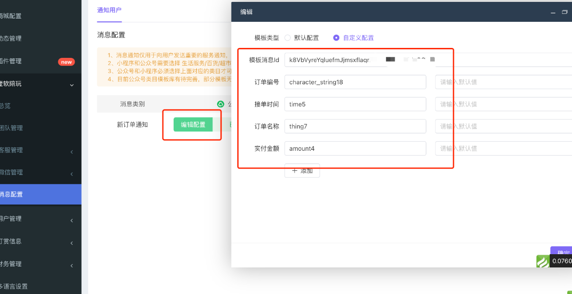
Task: Click the 接单时间 time5 field
Action: click(x=355, y=104)
